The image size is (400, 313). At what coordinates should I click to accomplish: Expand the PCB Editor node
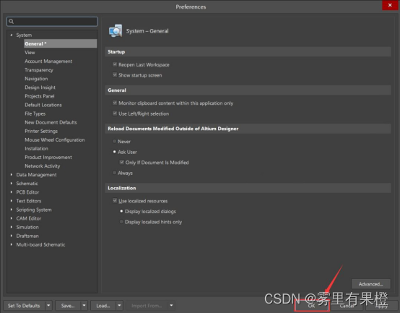pos(12,192)
